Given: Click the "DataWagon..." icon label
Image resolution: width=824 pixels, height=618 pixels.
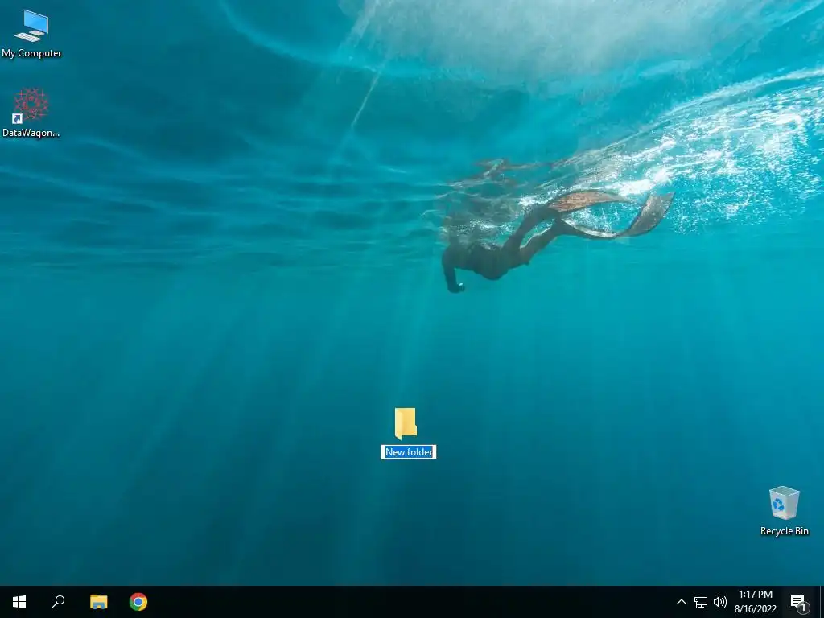Looking at the screenshot, I should [31, 133].
